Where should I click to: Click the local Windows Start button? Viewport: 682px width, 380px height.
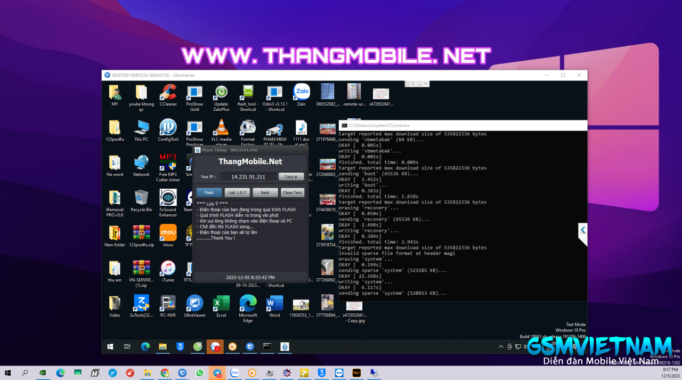9,373
